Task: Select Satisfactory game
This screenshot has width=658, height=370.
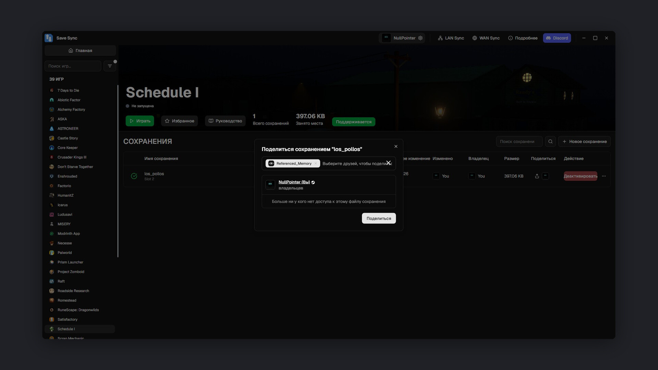Action: coord(80,319)
